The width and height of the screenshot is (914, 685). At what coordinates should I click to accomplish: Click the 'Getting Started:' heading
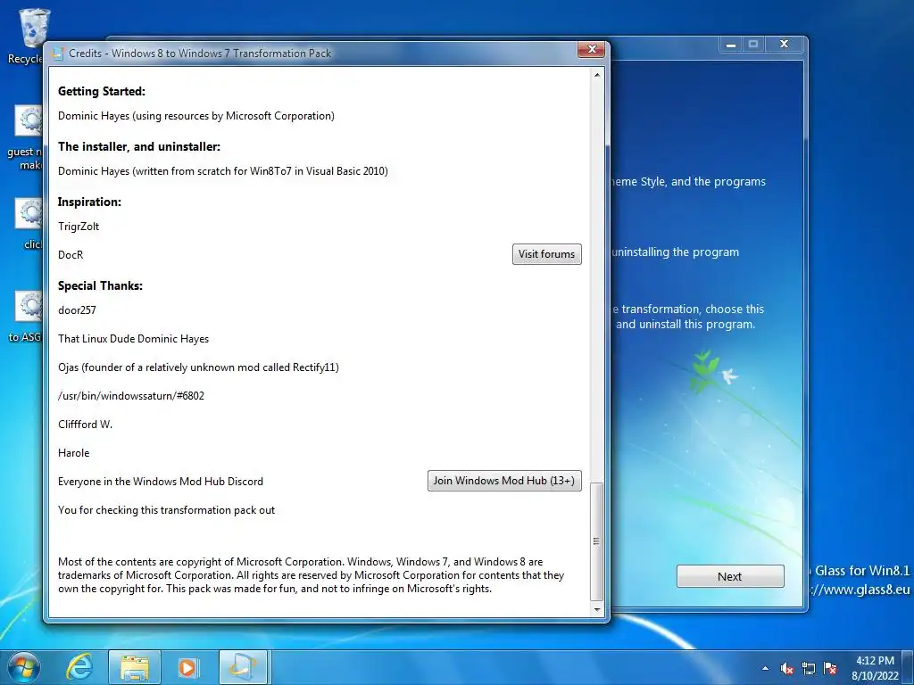pyautogui.click(x=102, y=92)
